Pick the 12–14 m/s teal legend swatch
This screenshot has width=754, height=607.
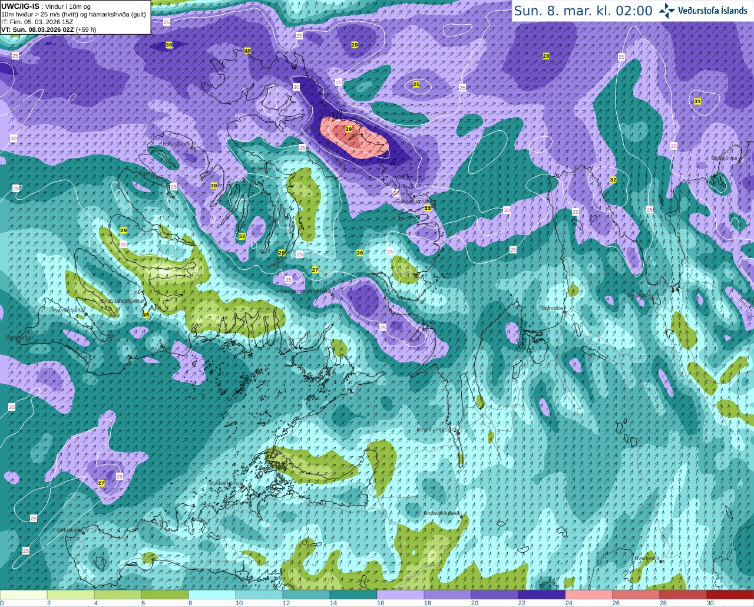click(x=306, y=595)
